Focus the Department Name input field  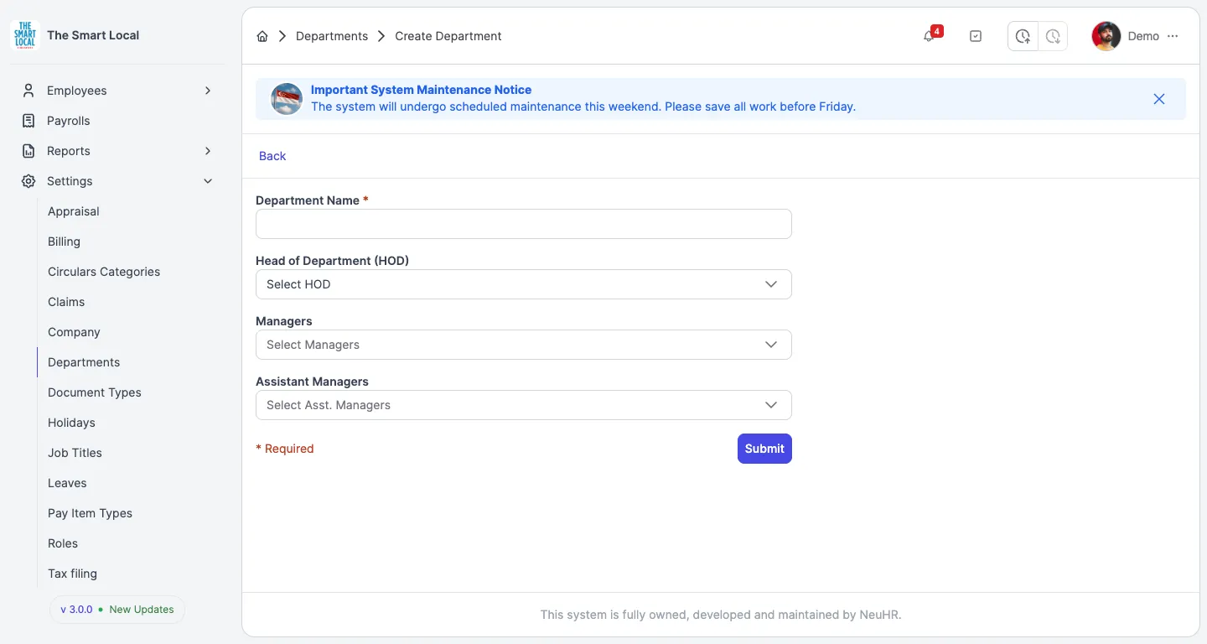(524, 224)
